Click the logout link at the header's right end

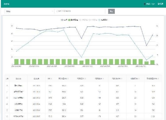click(x=160, y=4)
